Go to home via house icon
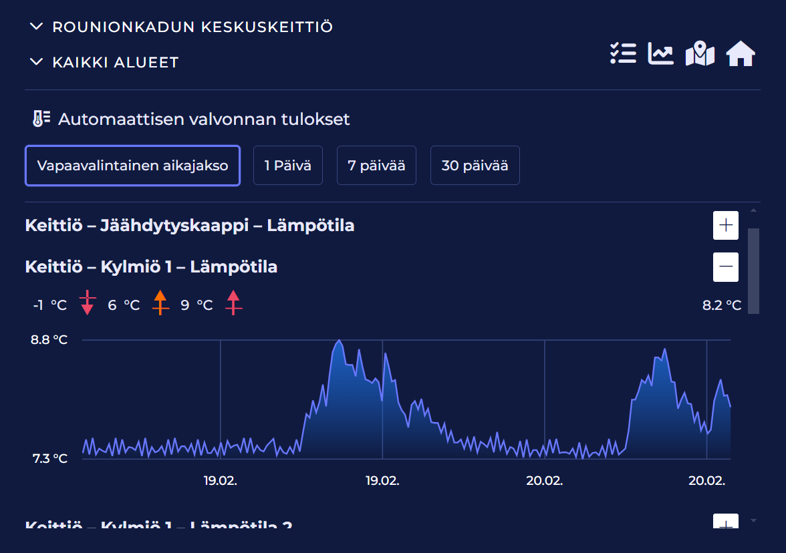The width and height of the screenshot is (786, 553). tap(741, 53)
